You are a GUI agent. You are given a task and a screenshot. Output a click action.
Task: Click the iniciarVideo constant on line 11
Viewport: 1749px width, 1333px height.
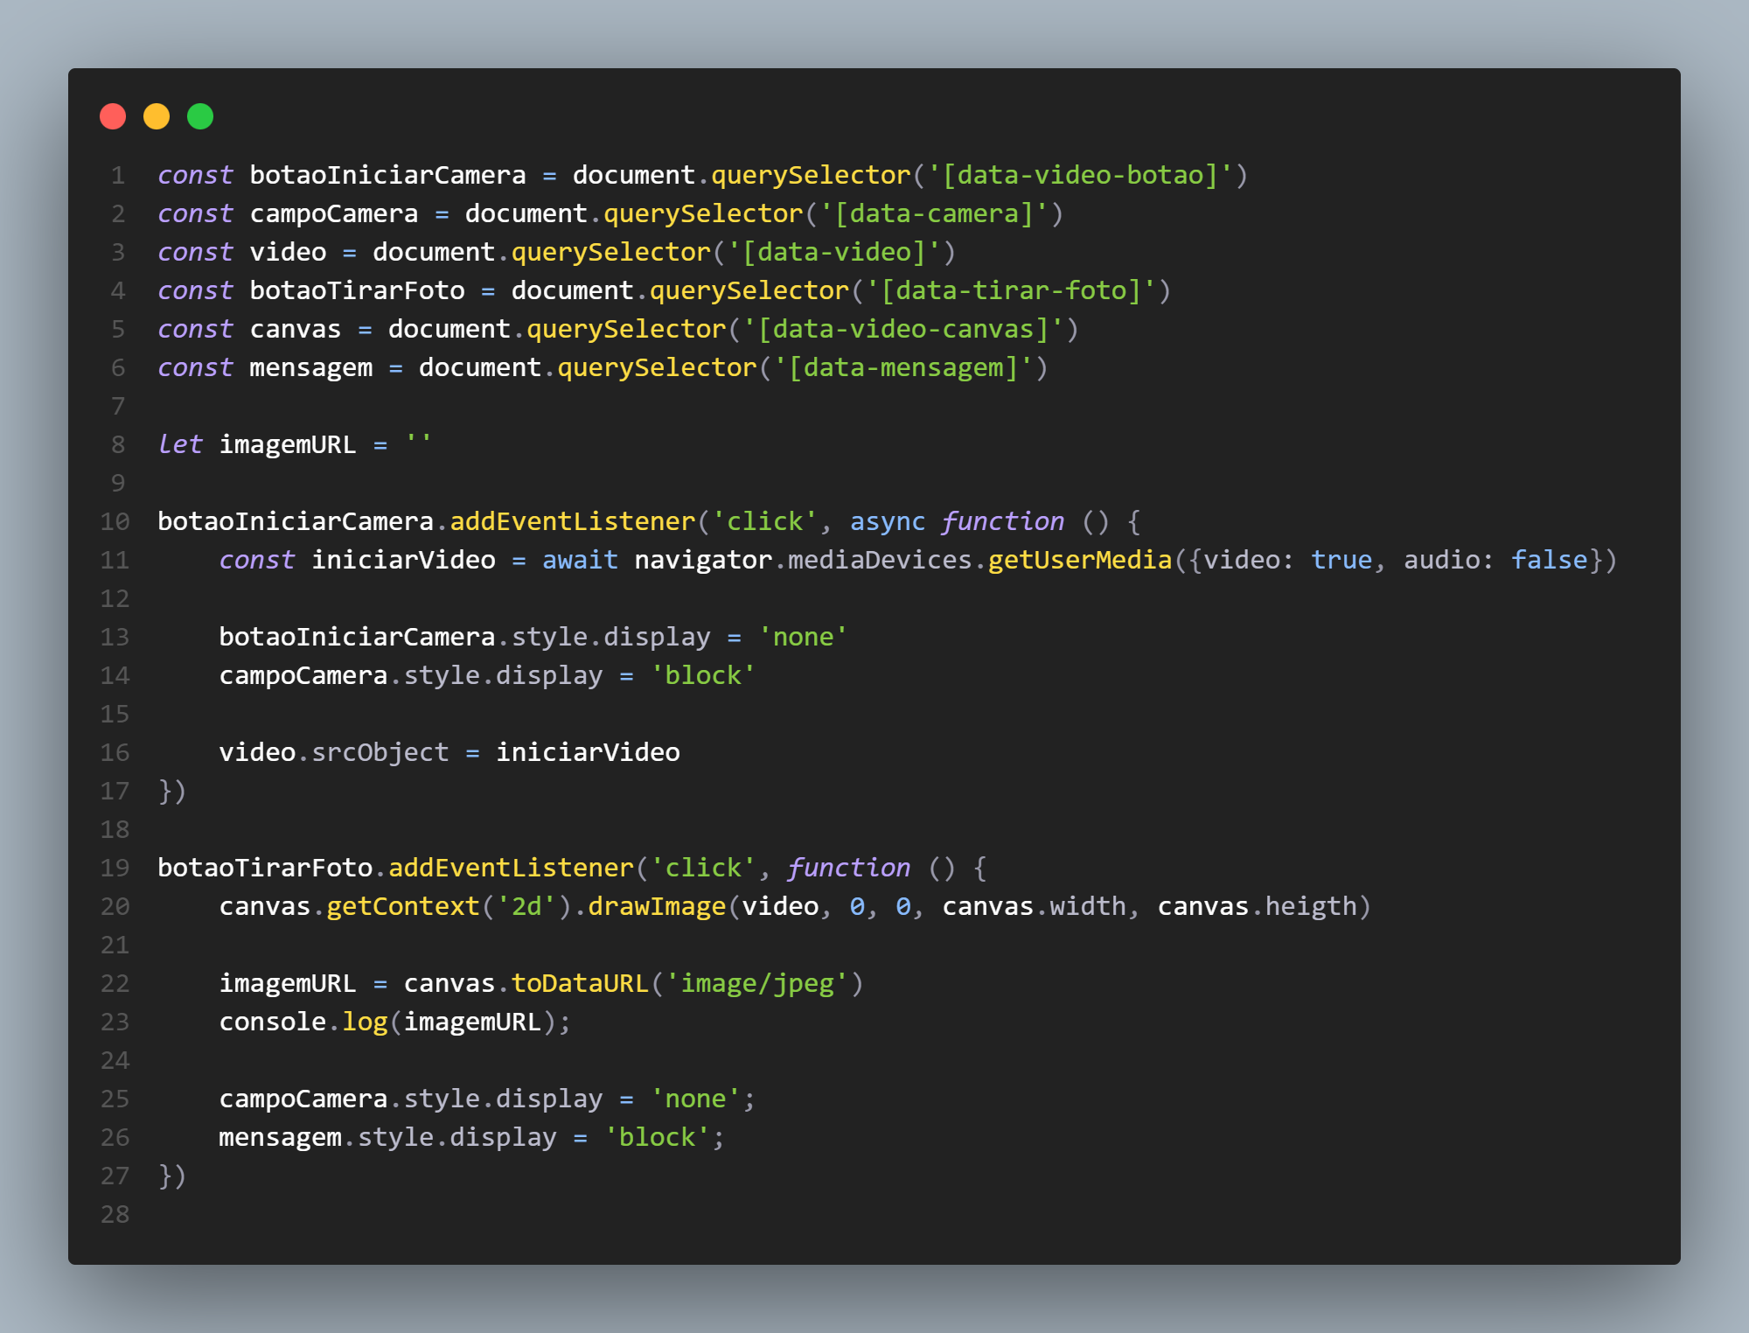[404, 560]
